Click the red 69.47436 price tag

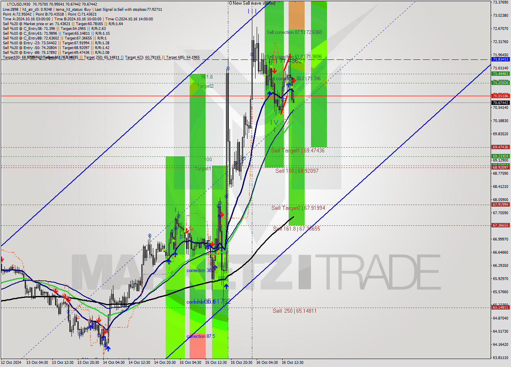500,147
